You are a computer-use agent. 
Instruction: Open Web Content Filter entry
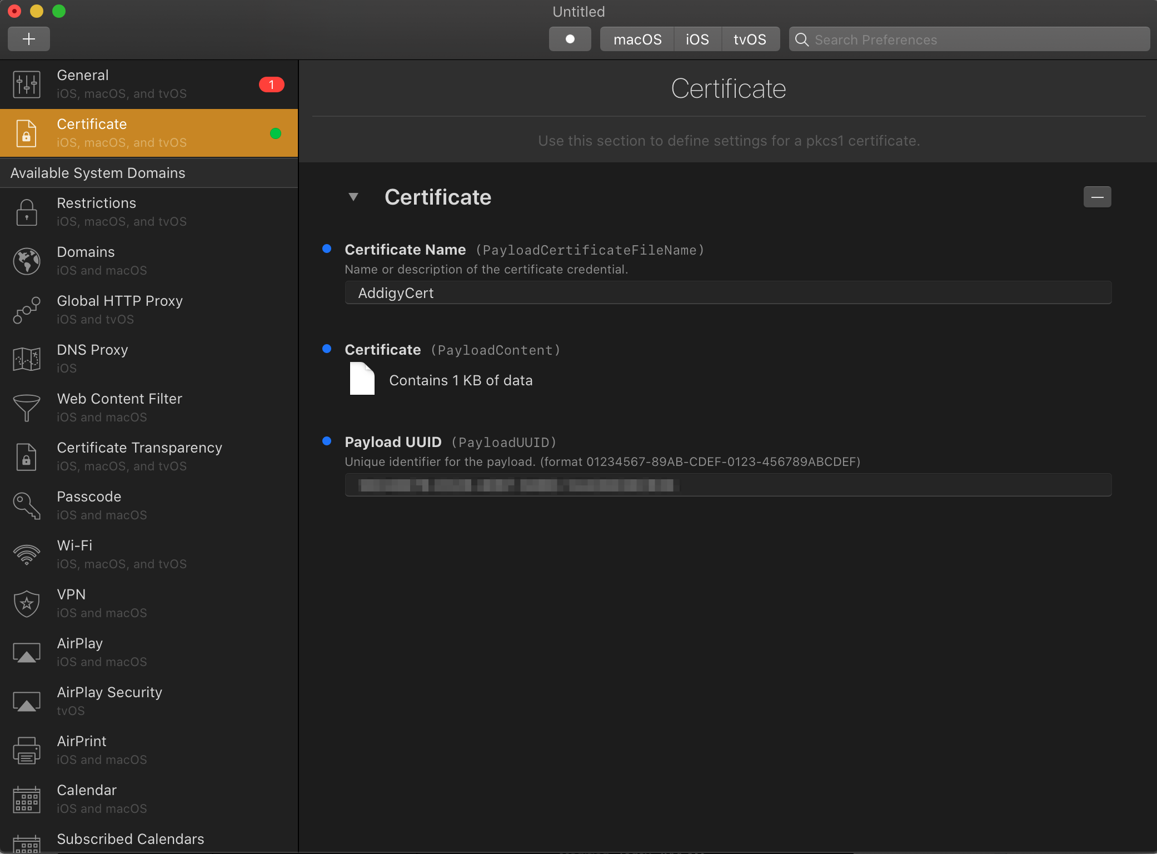tap(149, 408)
